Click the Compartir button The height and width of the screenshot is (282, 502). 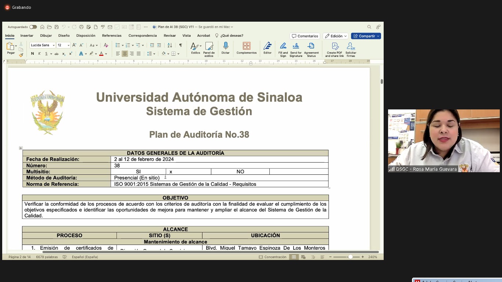366,36
